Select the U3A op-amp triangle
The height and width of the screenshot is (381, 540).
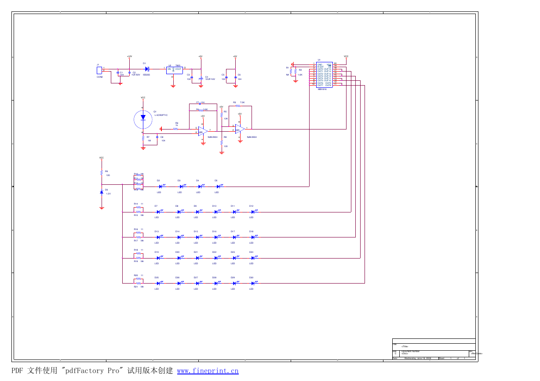point(240,129)
